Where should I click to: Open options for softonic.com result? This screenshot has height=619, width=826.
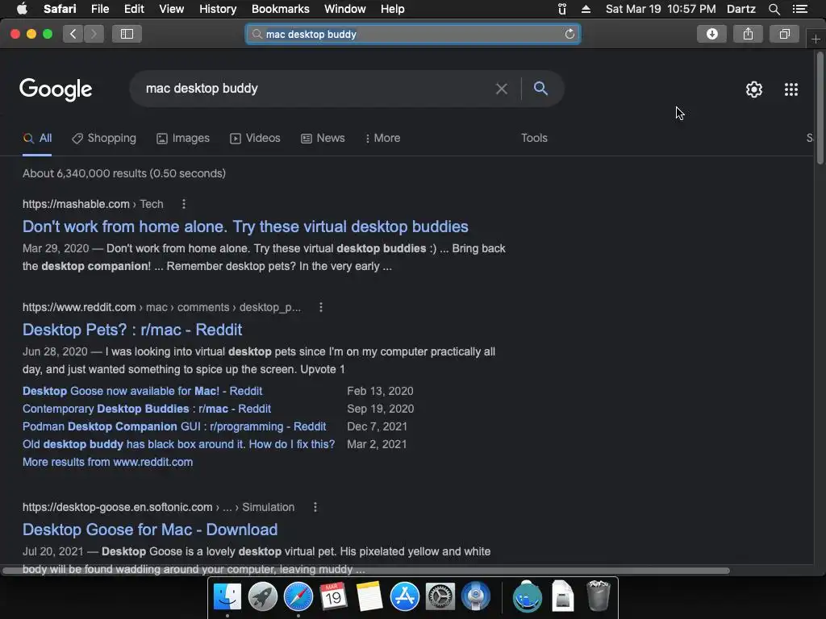click(x=315, y=508)
